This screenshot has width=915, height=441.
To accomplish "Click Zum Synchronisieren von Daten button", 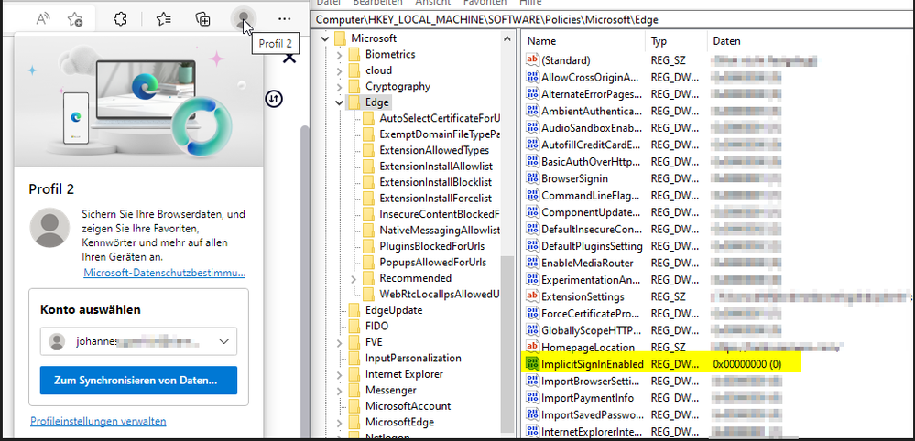I will tap(139, 381).
